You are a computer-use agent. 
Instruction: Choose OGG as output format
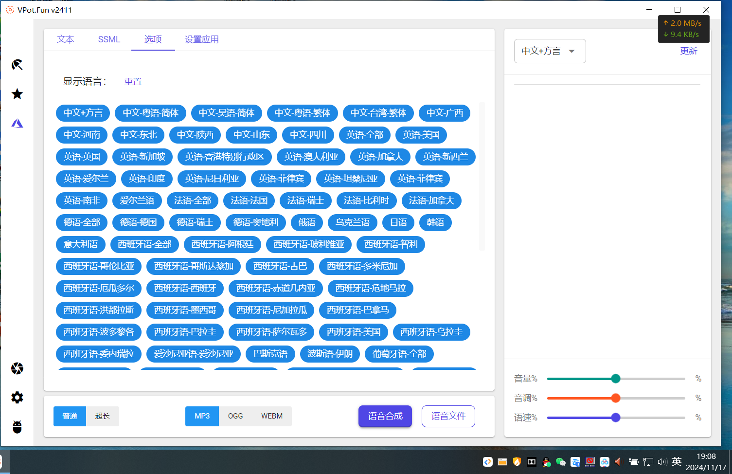pos(235,416)
